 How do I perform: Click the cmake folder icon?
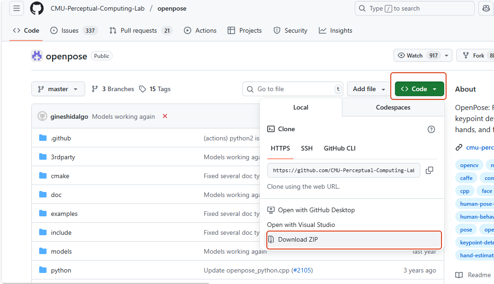click(43, 176)
